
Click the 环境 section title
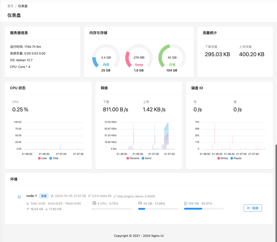(x=14, y=179)
